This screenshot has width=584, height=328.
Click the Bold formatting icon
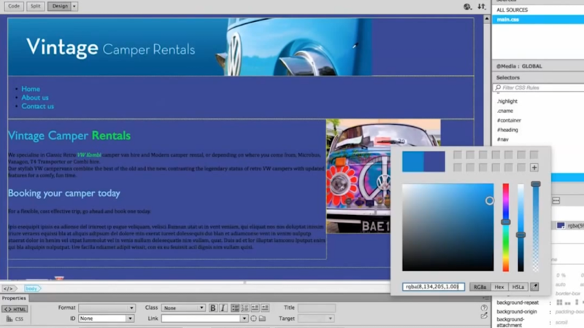click(212, 308)
